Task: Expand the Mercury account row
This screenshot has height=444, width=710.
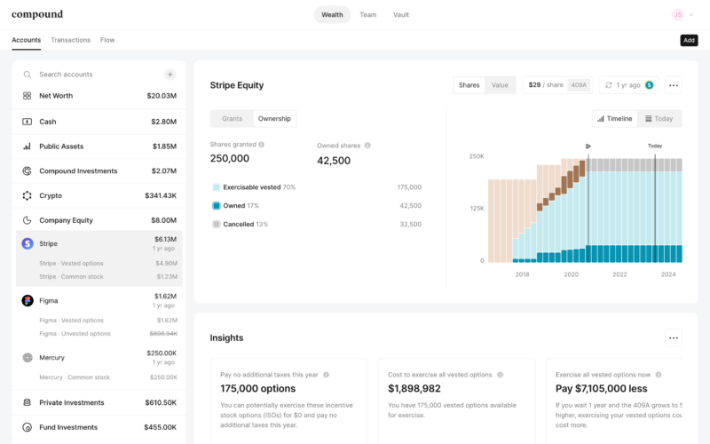Action: (x=99, y=358)
